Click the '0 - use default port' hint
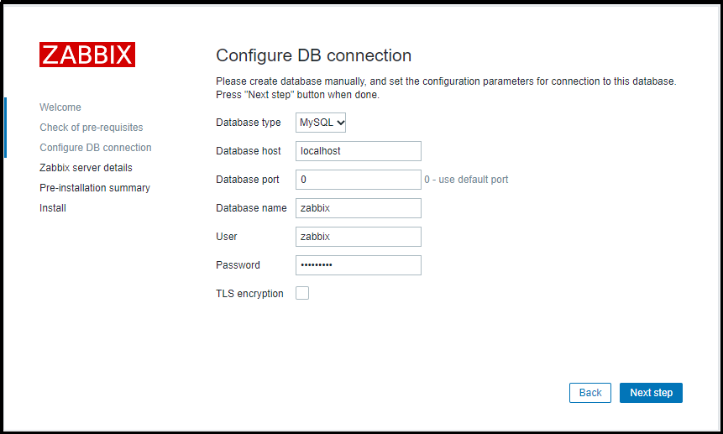This screenshot has height=434, width=723. 466,180
